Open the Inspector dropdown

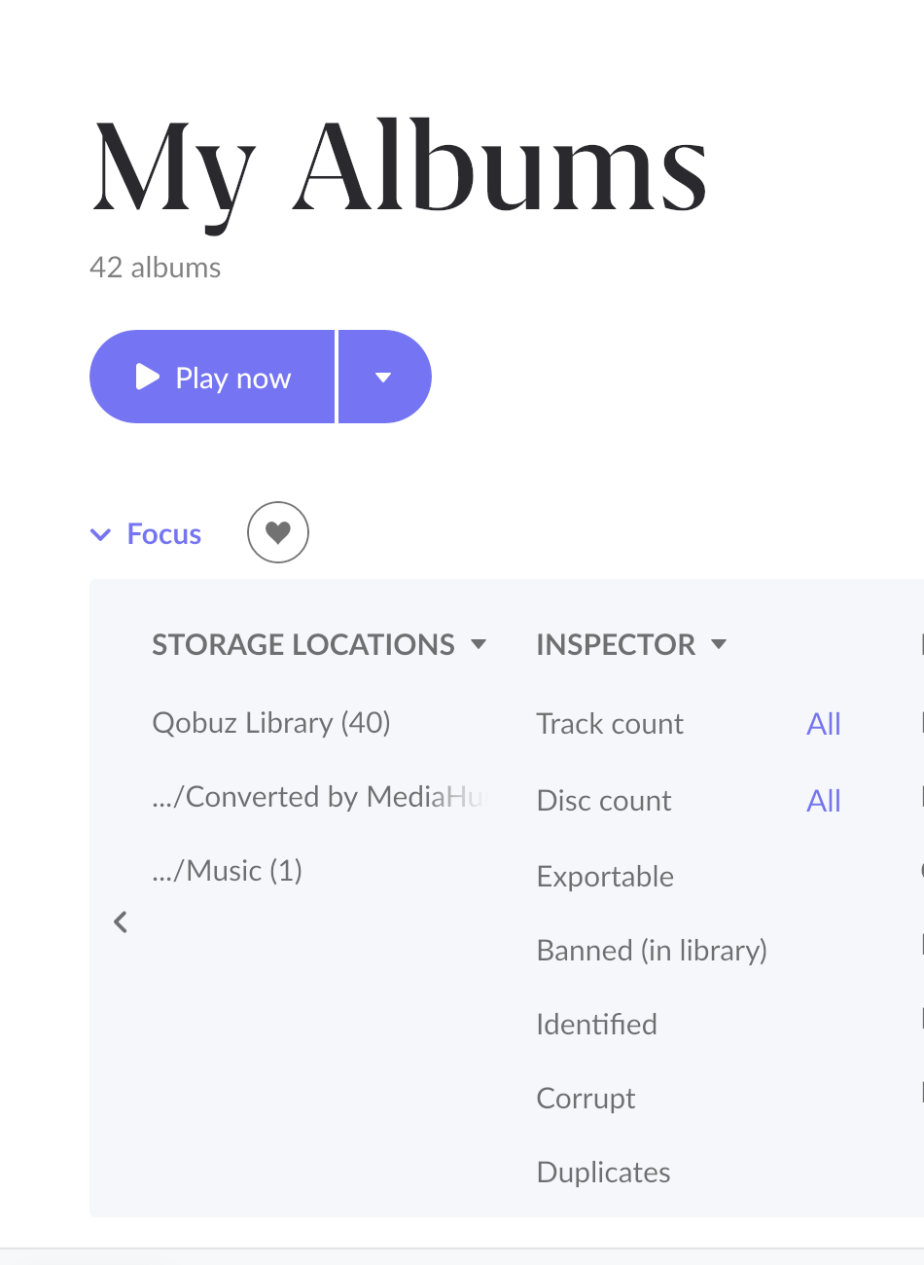631,644
